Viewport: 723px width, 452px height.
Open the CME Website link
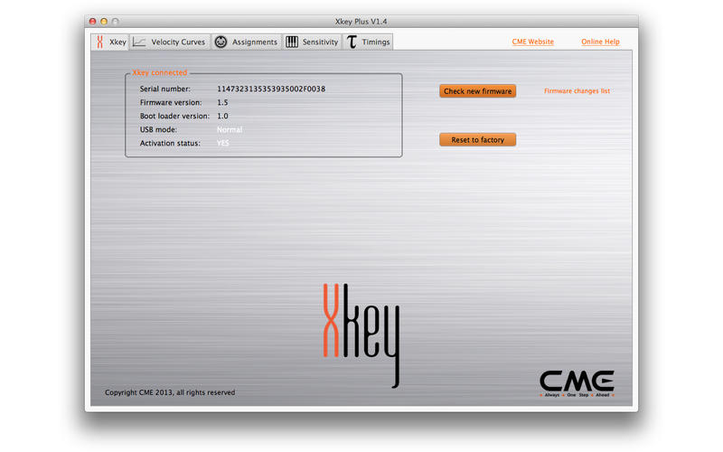pos(532,42)
